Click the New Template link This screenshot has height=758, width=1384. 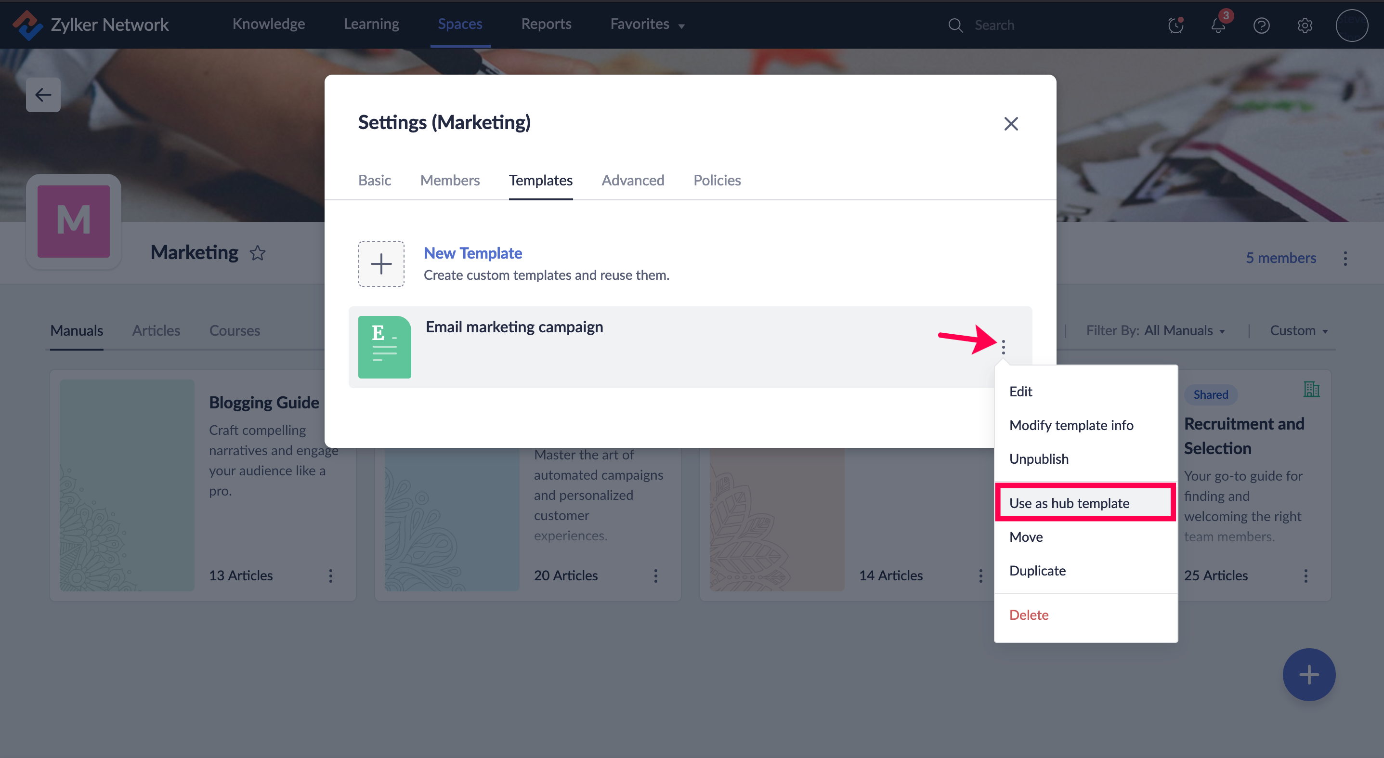pos(473,253)
